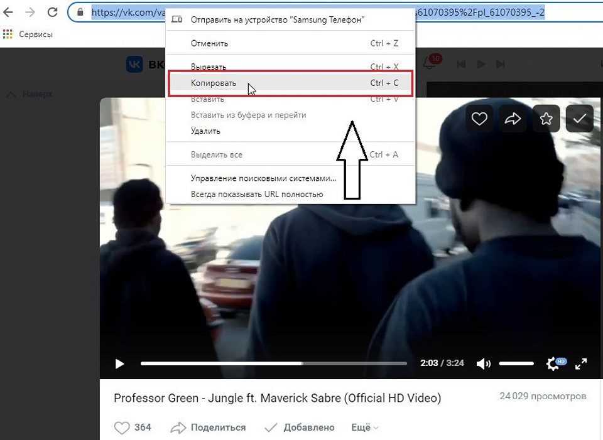Select Копировать in the context menu
Image resolution: width=603 pixels, height=440 pixels.
point(290,83)
